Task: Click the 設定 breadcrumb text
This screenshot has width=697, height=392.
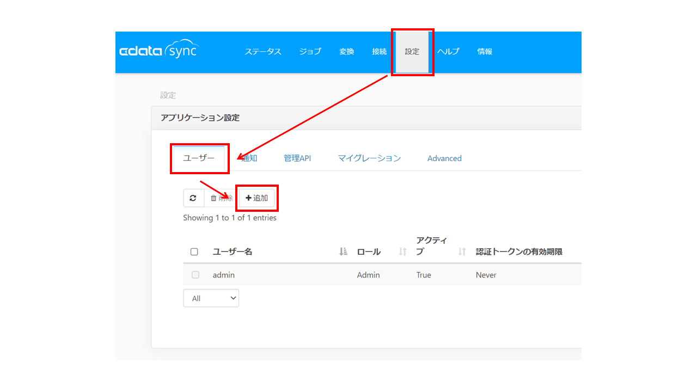Action: [x=168, y=95]
